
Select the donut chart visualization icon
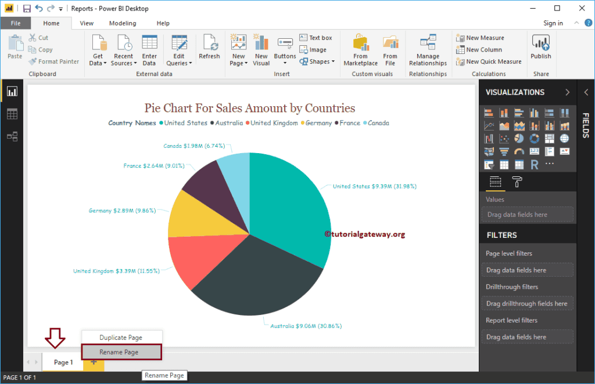535,139
